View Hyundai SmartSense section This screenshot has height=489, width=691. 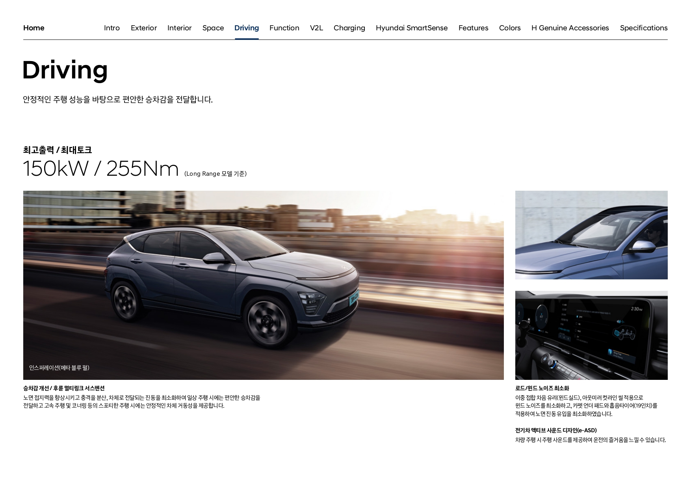pos(412,28)
